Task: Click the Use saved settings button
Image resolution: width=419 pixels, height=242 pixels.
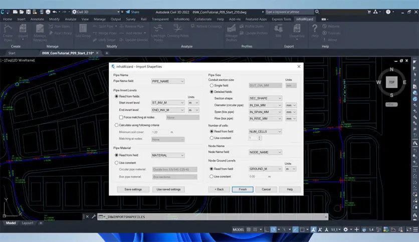Action: click(x=168, y=189)
